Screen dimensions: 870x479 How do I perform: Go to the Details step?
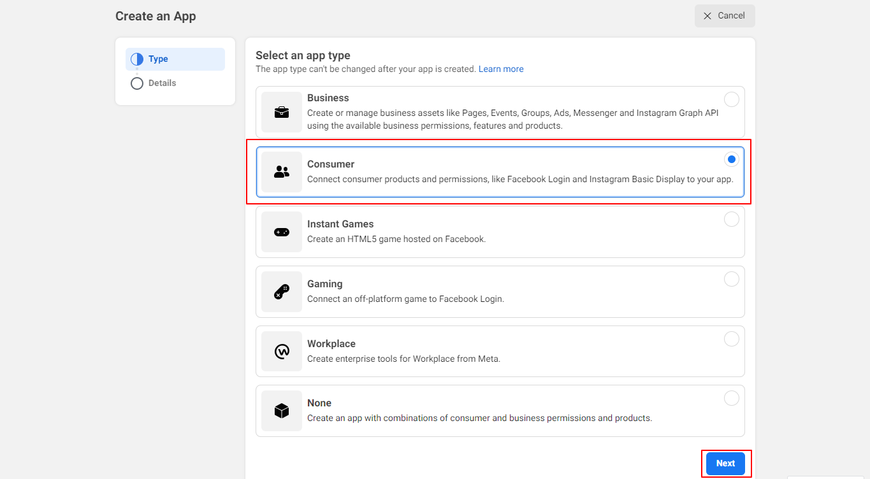point(175,83)
